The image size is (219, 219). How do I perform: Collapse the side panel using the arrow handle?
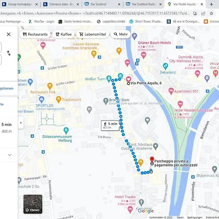click(x=21, y=123)
